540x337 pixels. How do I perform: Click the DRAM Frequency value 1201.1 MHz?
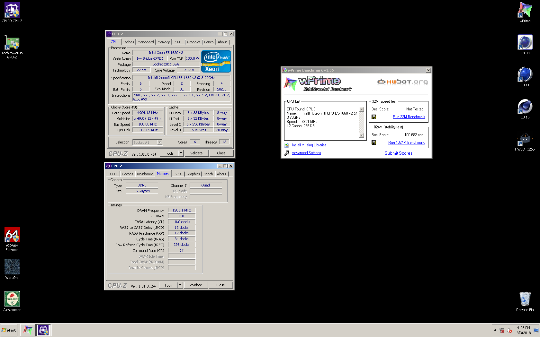182,210
